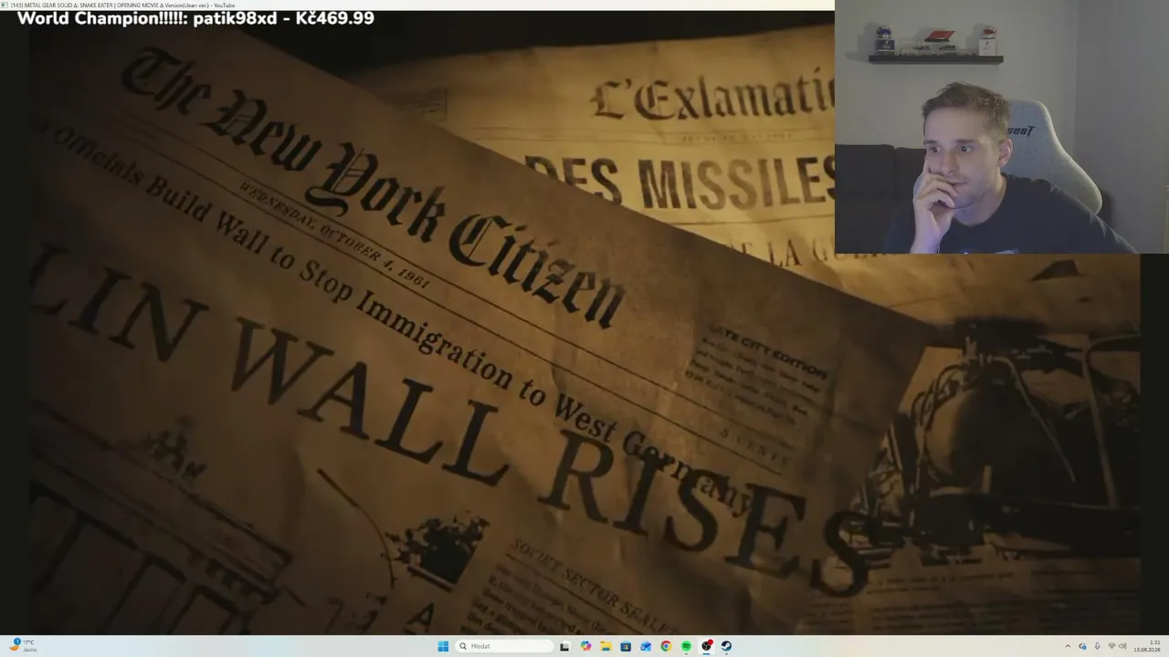1169x657 pixels.
Task: Open the volume control in the tray
Action: click(x=1123, y=646)
